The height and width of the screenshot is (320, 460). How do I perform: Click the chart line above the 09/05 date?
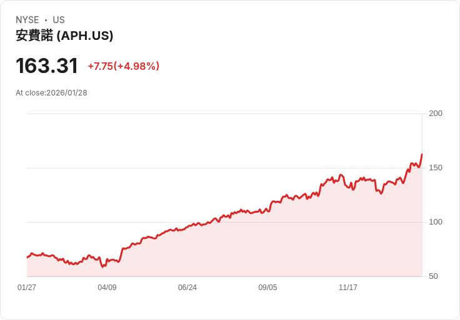[x=267, y=208]
